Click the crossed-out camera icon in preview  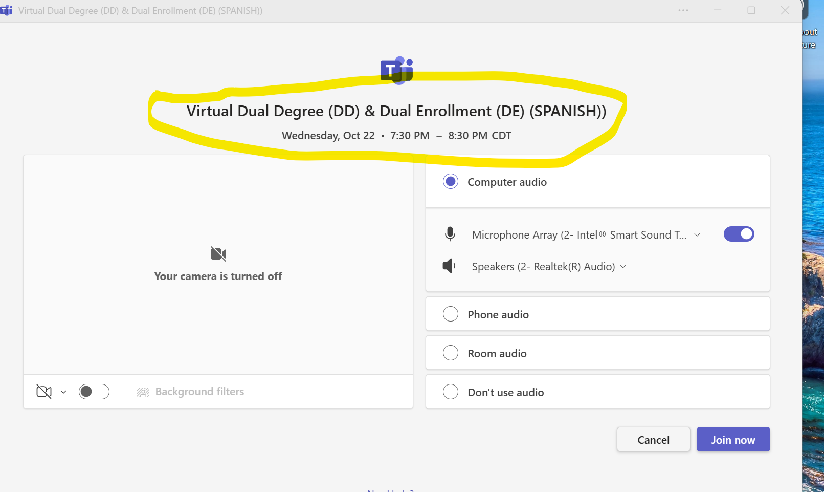pos(218,253)
